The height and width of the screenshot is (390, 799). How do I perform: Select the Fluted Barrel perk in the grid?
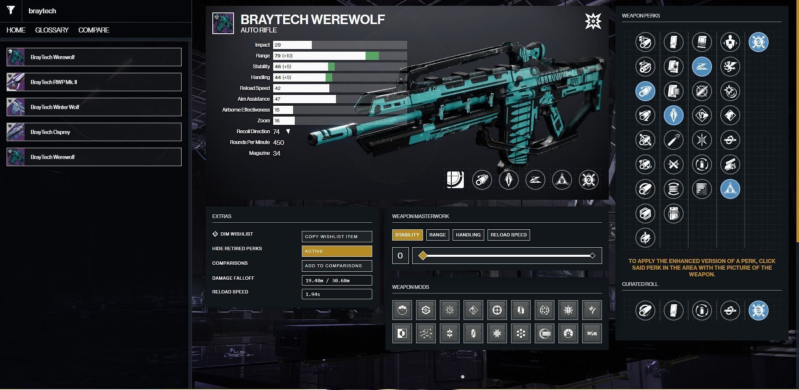(x=645, y=140)
